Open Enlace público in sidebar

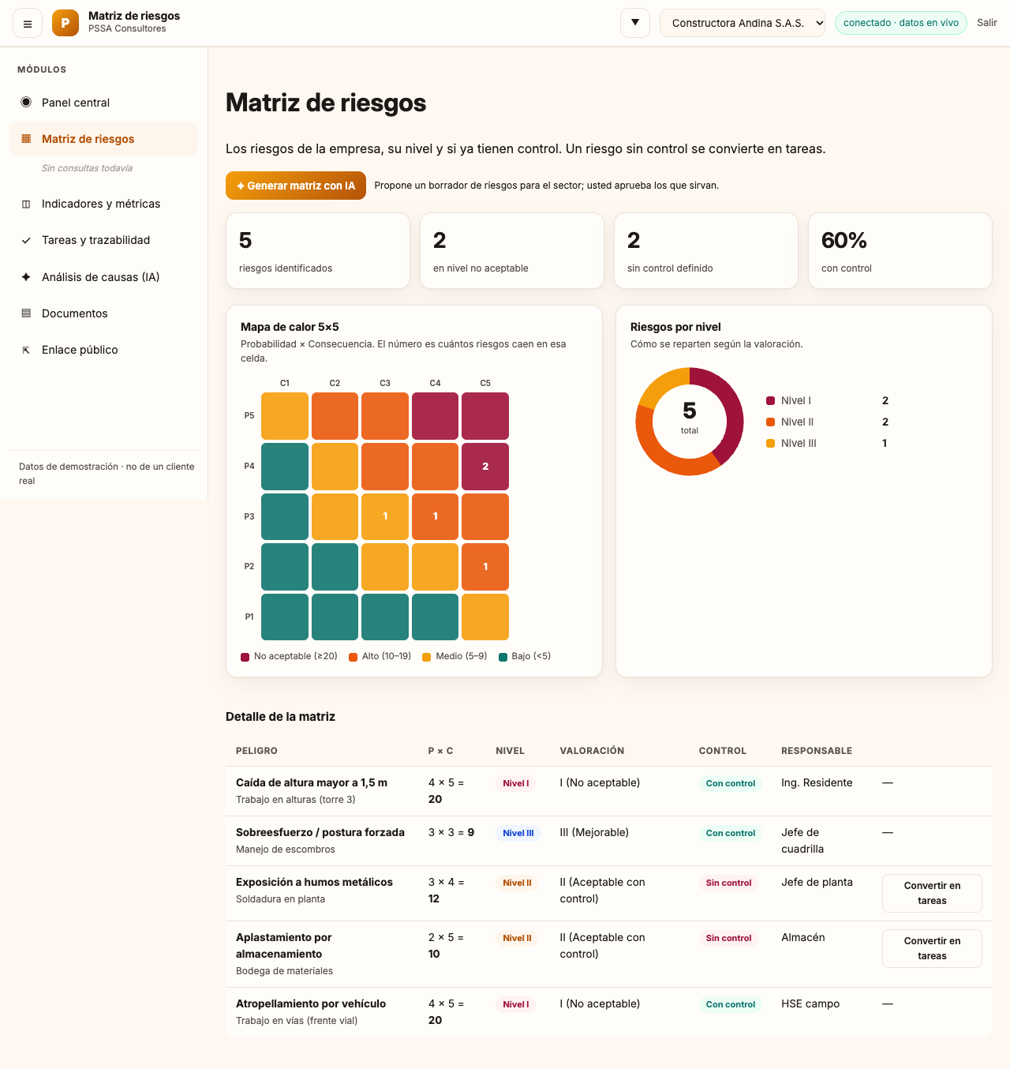pos(103,350)
